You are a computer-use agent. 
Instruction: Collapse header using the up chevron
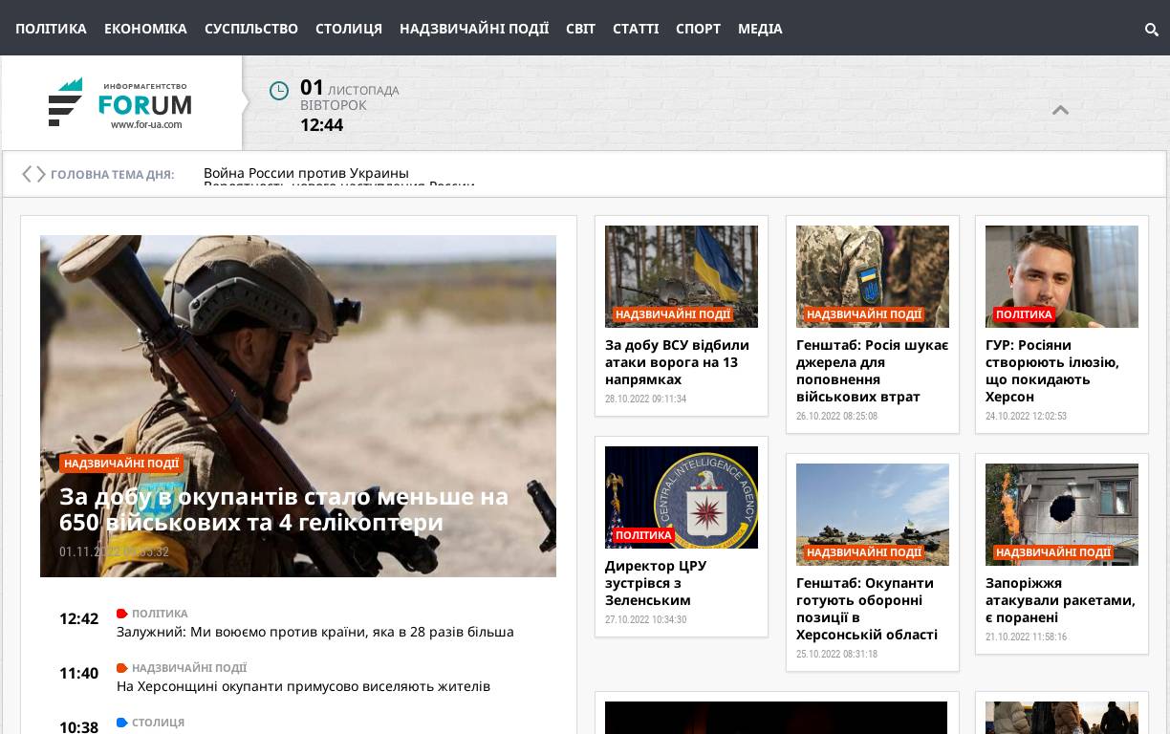click(x=1060, y=111)
